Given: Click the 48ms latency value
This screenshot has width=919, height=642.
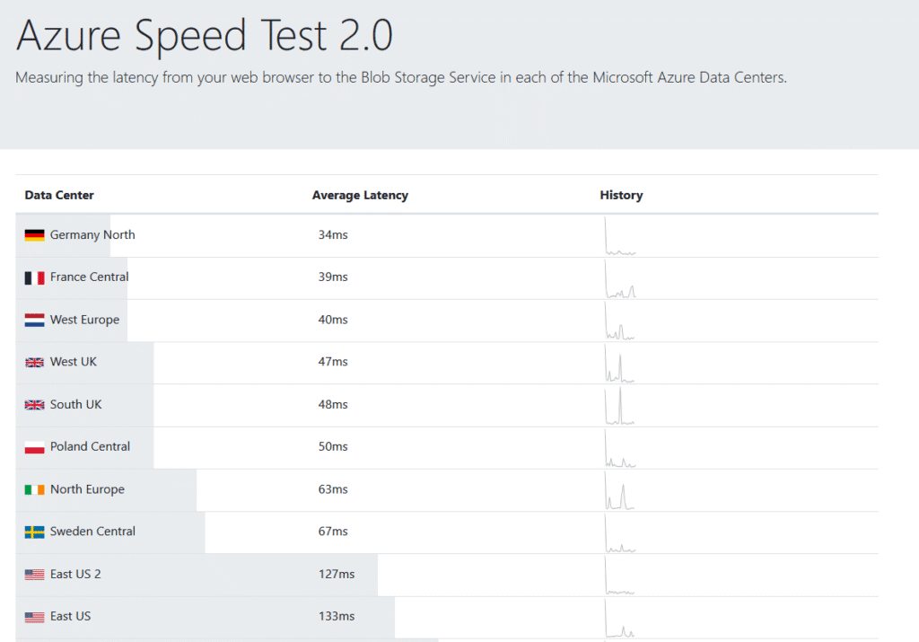Looking at the screenshot, I should 333,404.
